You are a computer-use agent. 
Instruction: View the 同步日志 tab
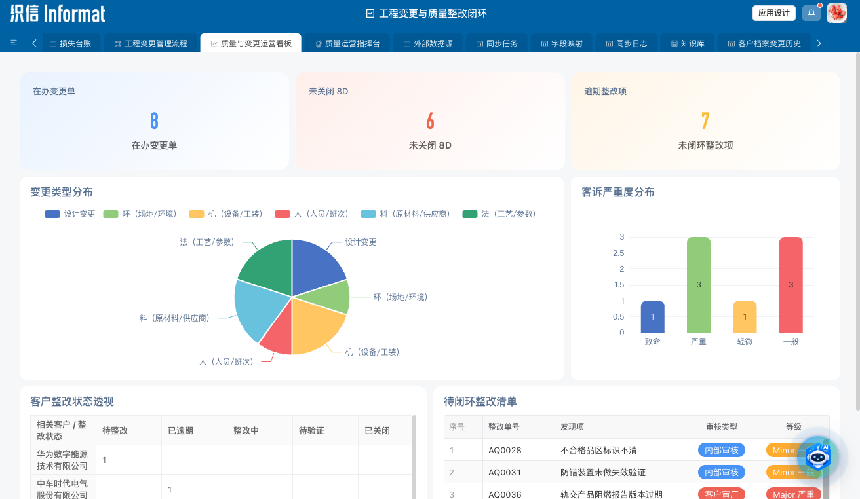[627, 43]
